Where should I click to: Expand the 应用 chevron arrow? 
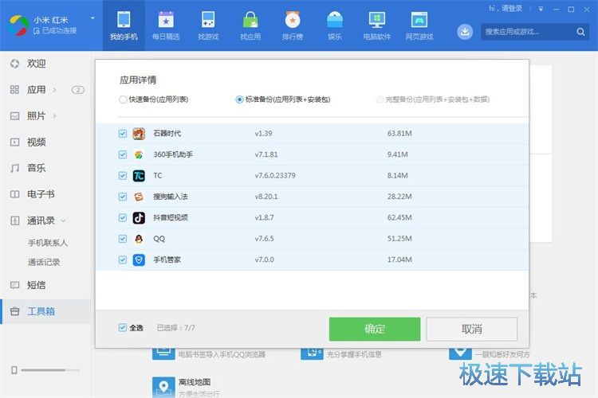[54, 90]
